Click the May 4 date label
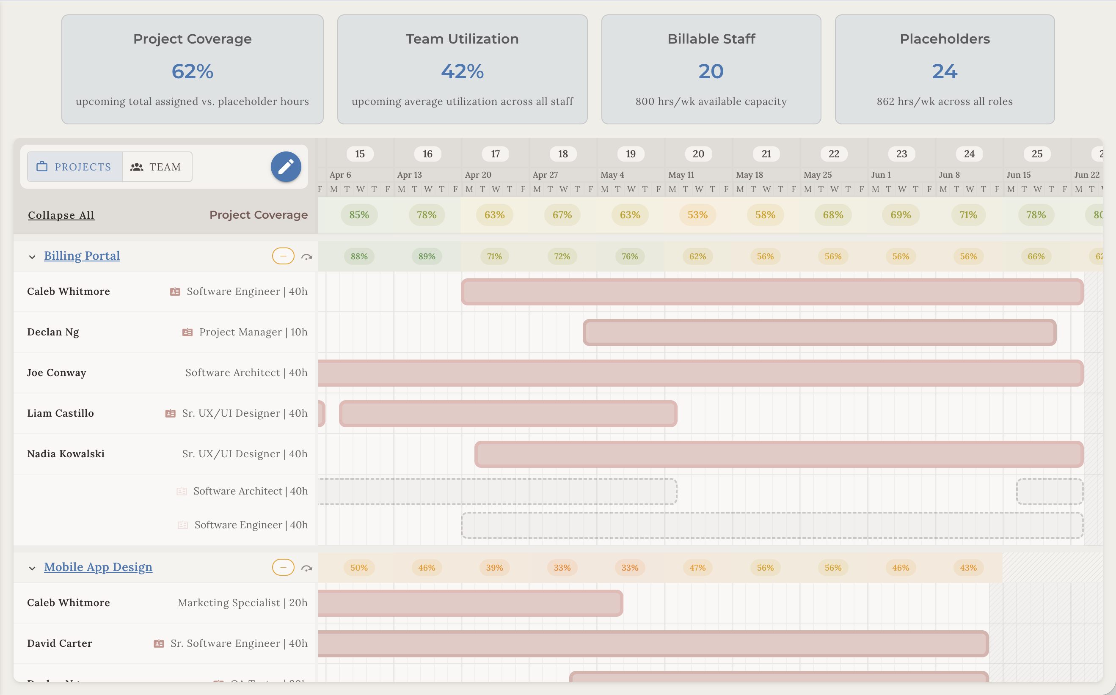Image resolution: width=1116 pixels, height=695 pixels. click(612, 175)
